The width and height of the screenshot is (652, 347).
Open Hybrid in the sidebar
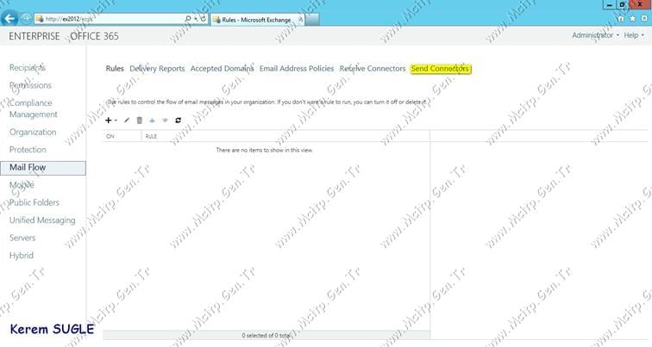pyautogui.click(x=22, y=256)
